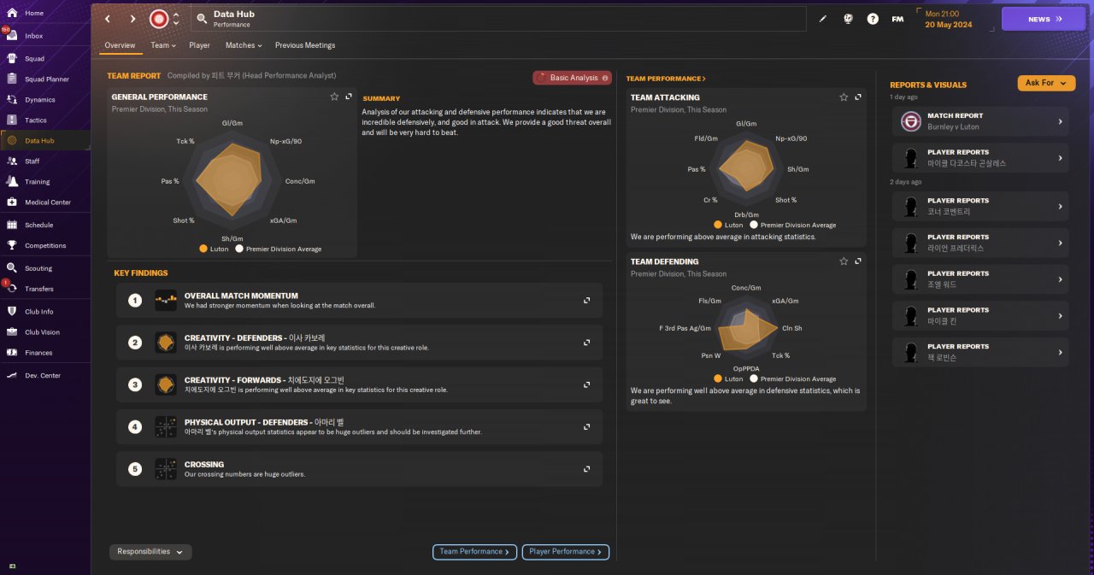Open the help question mark icon

[x=873, y=19]
